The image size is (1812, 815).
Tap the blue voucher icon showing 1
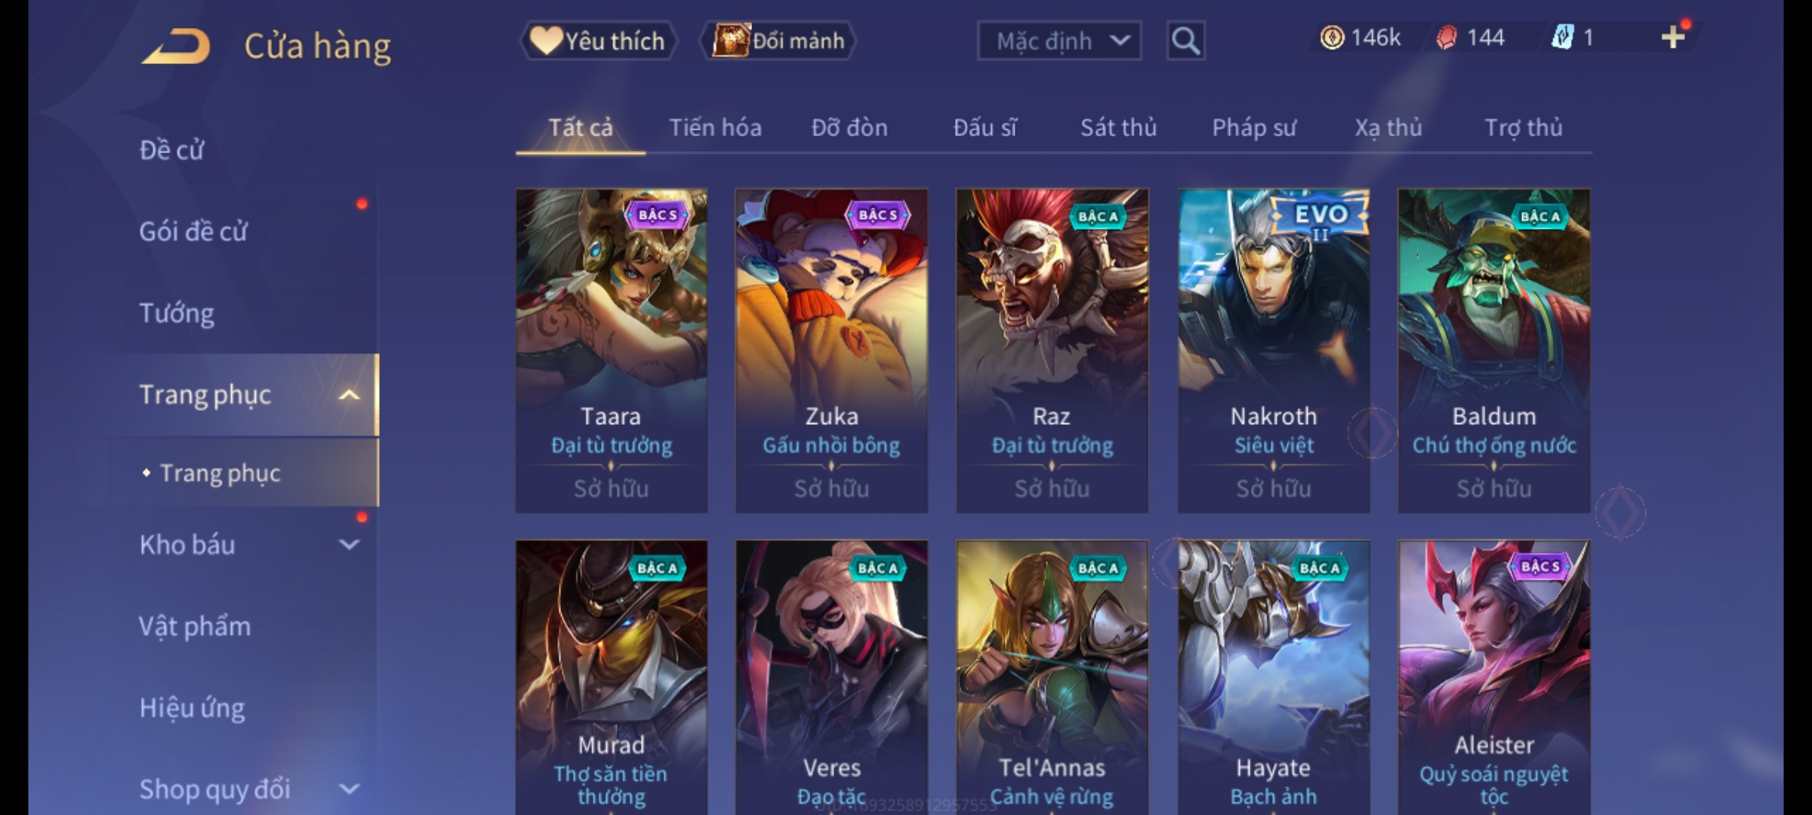pos(1562,37)
